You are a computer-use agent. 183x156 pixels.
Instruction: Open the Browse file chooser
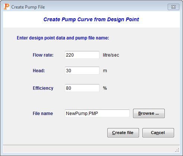click(x=149, y=113)
